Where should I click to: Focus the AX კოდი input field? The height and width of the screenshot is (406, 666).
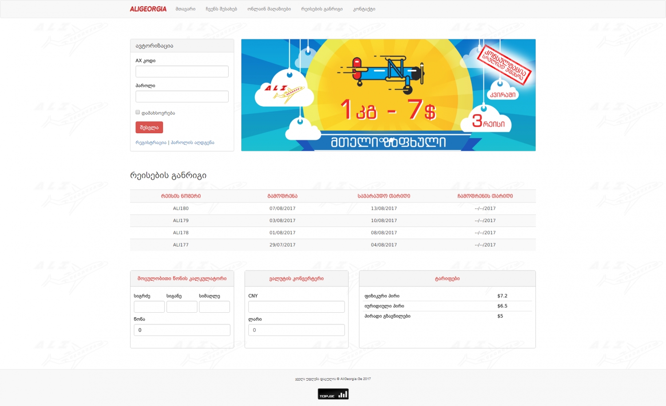(x=182, y=72)
